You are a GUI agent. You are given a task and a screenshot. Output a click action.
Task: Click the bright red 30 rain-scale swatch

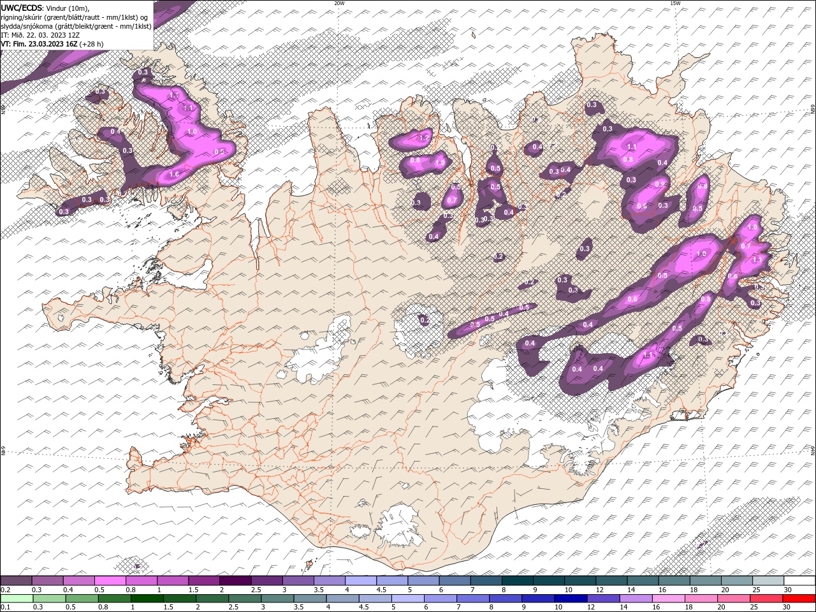point(799,599)
